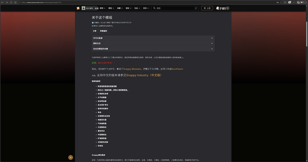Open the page translate option

277,2
